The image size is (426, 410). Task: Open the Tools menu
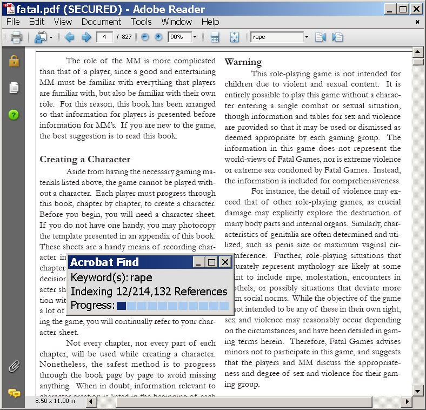point(141,22)
